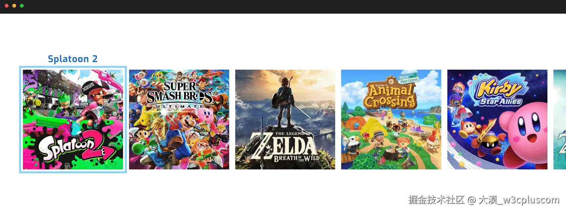Click the partially visible sixth game cover
The height and width of the screenshot is (212, 566).
560,120
